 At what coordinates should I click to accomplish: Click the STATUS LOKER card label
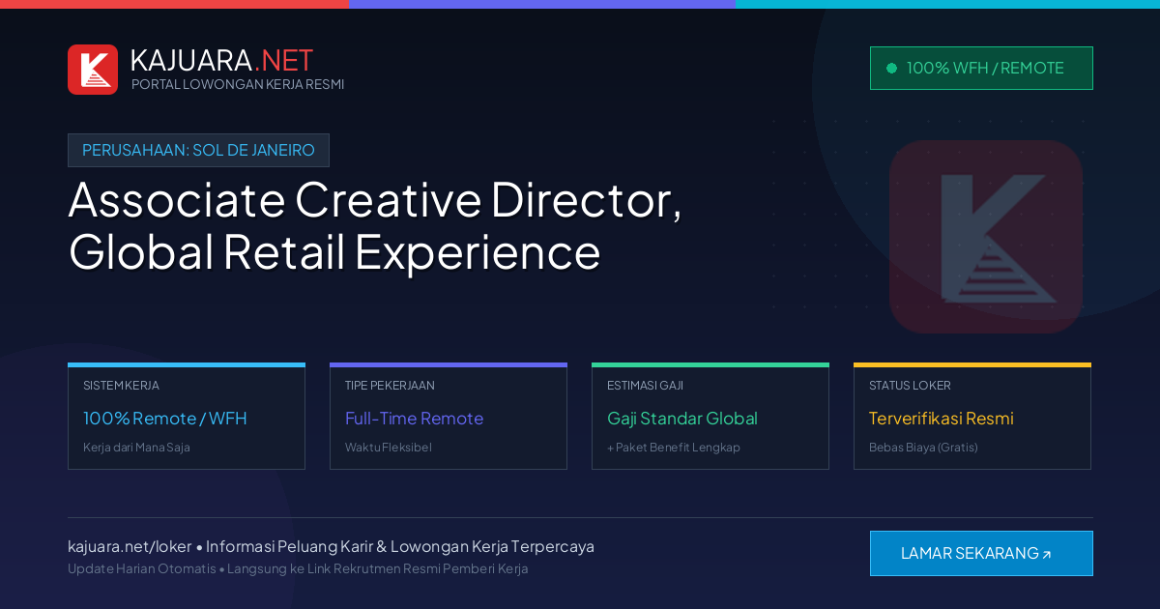(x=910, y=386)
